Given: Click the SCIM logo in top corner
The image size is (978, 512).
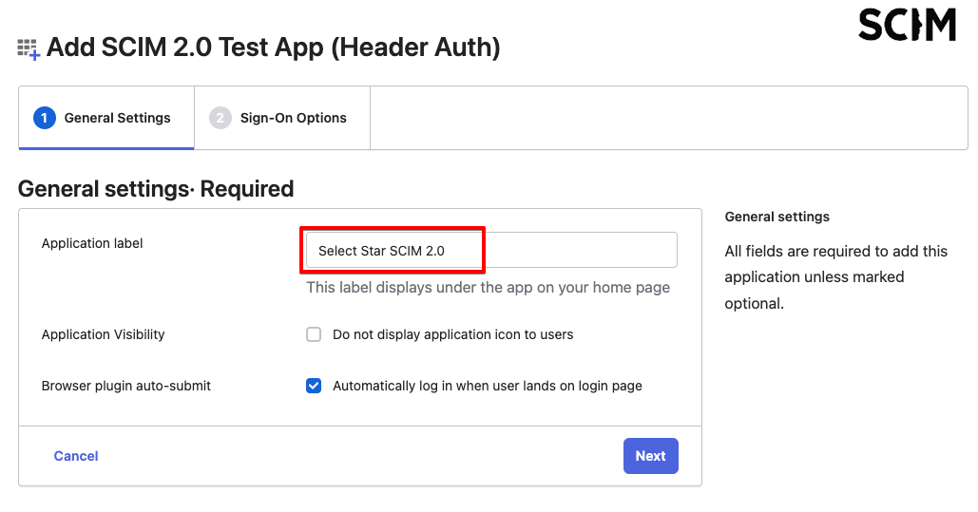Looking at the screenshot, I should point(906,26).
